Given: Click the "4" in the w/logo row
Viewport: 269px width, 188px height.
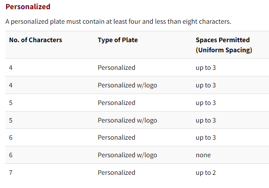Looking at the screenshot, I should coord(11,85).
